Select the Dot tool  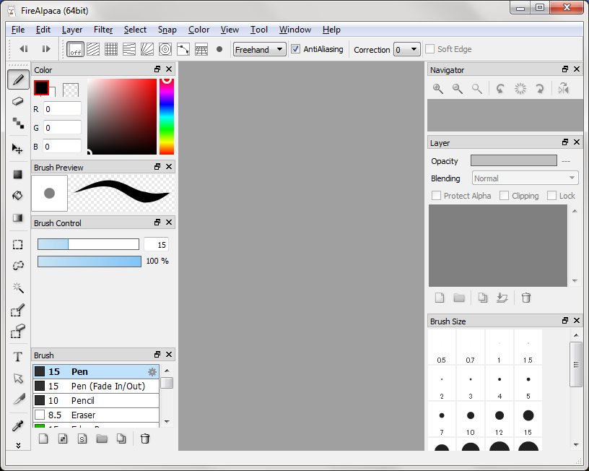tap(18, 123)
